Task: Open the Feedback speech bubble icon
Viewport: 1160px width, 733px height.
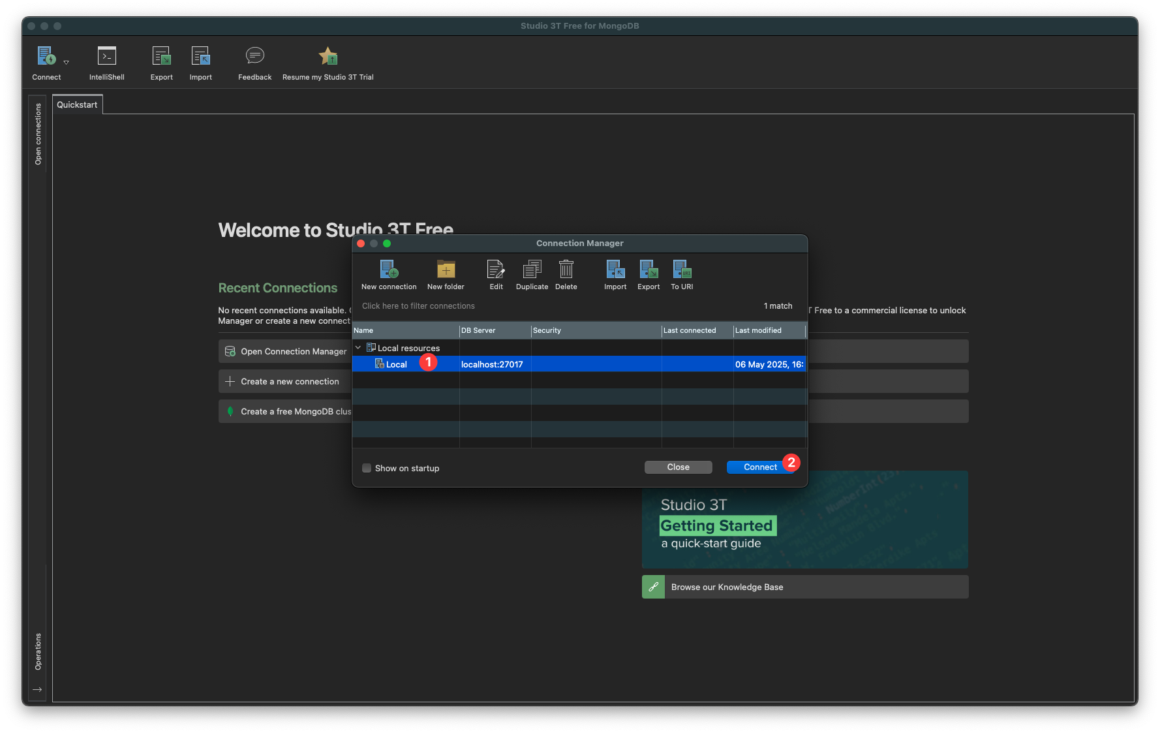Action: (x=254, y=55)
